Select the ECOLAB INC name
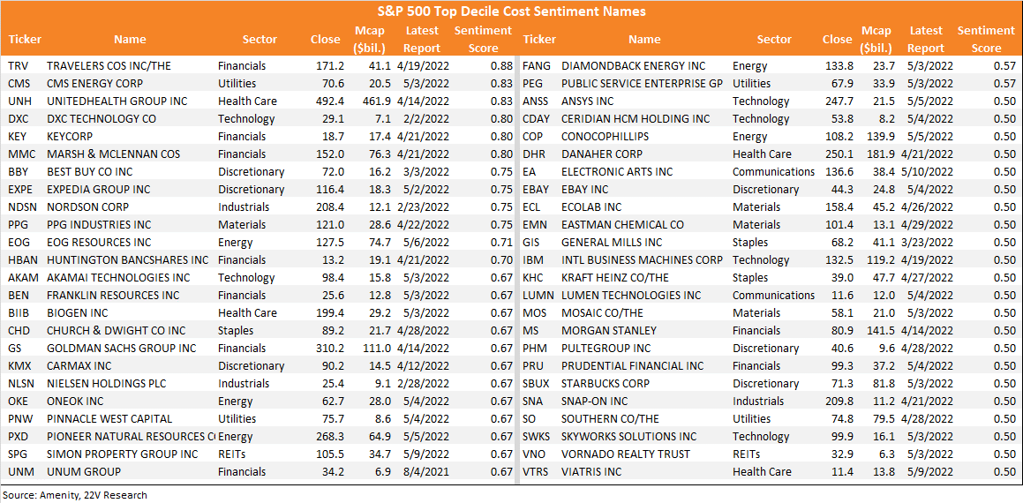This screenshot has width=1023, height=503. click(x=591, y=206)
